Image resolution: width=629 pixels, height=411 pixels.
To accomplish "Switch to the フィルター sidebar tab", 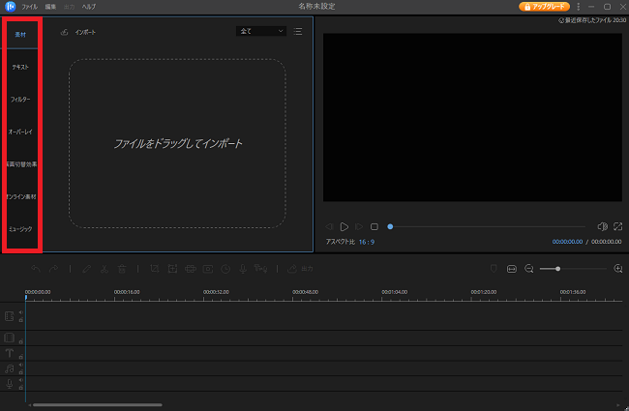I will [20, 100].
